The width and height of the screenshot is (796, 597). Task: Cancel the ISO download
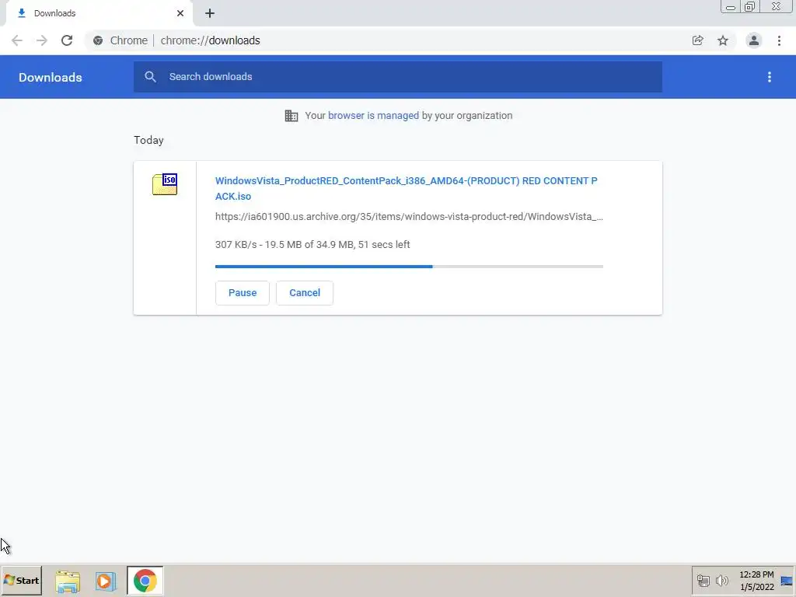(x=305, y=293)
